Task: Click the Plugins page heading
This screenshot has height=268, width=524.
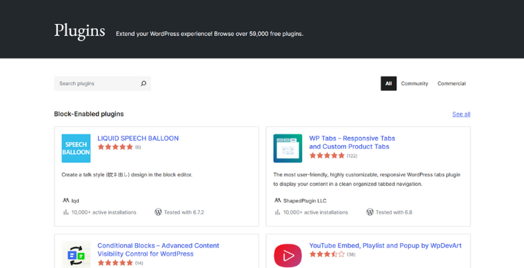Action: [x=79, y=31]
